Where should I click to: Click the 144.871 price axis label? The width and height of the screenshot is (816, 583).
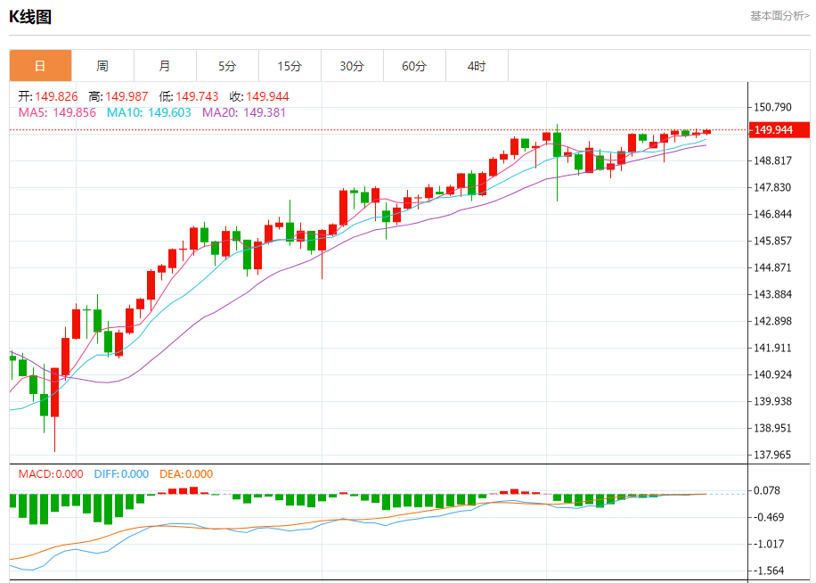[773, 267]
